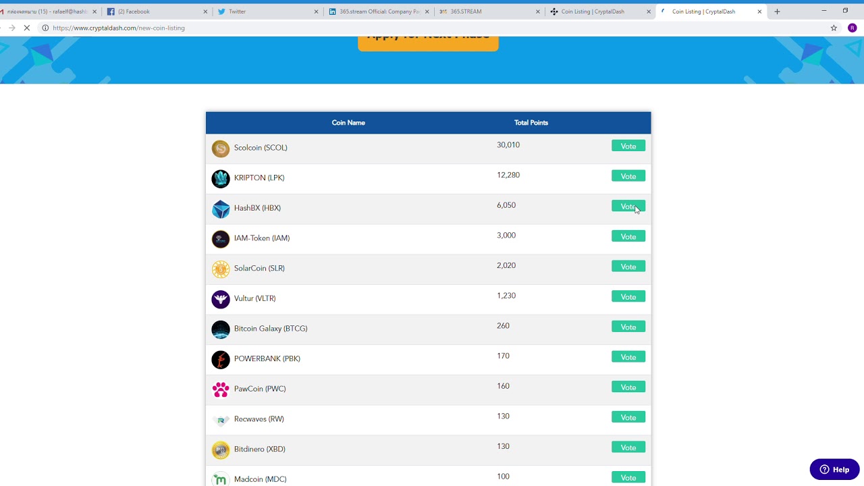Click the Bitdinero coin logo

coord(221,450)
